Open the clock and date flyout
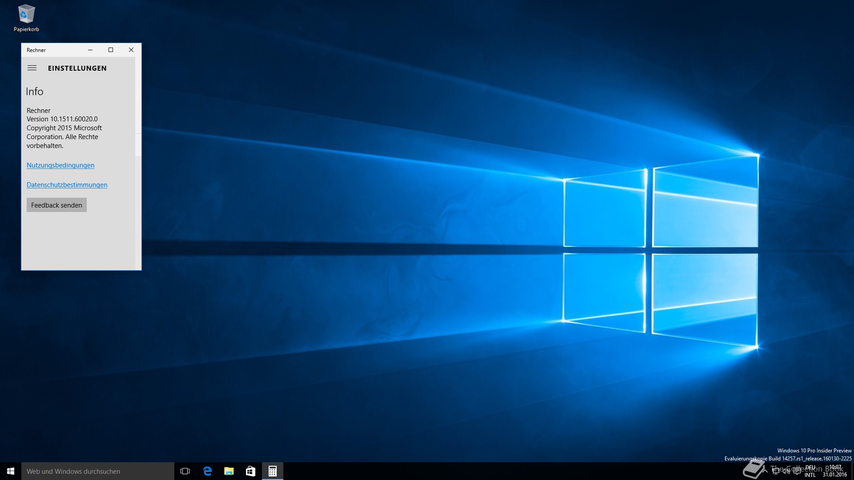The height and width of the screenshot is (480, 854). [835, 471]
